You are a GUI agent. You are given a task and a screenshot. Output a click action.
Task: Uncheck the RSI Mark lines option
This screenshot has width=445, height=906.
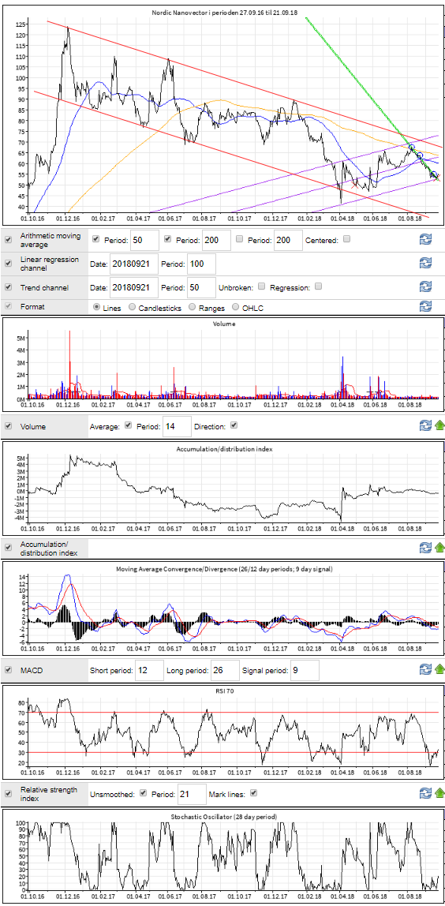coord(254,792)
